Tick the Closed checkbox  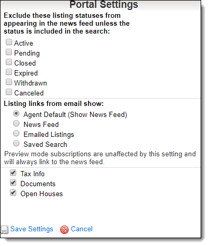point(9,62)
